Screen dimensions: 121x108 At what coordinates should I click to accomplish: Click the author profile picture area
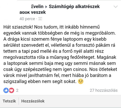click(x=9, y=11)
